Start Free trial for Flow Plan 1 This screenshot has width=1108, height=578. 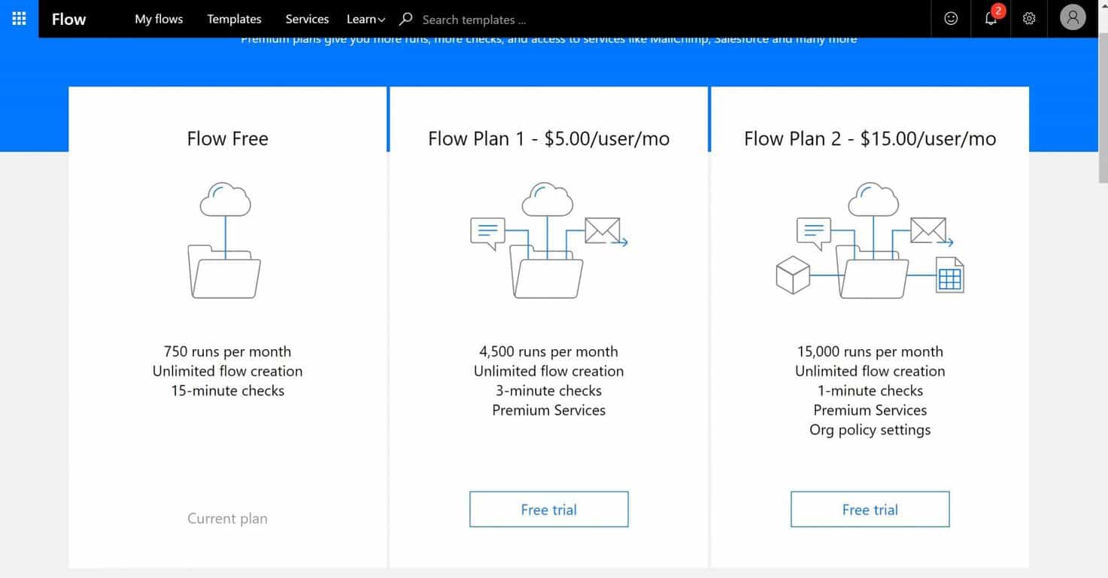pyautogui.click(x=548, y=510)
